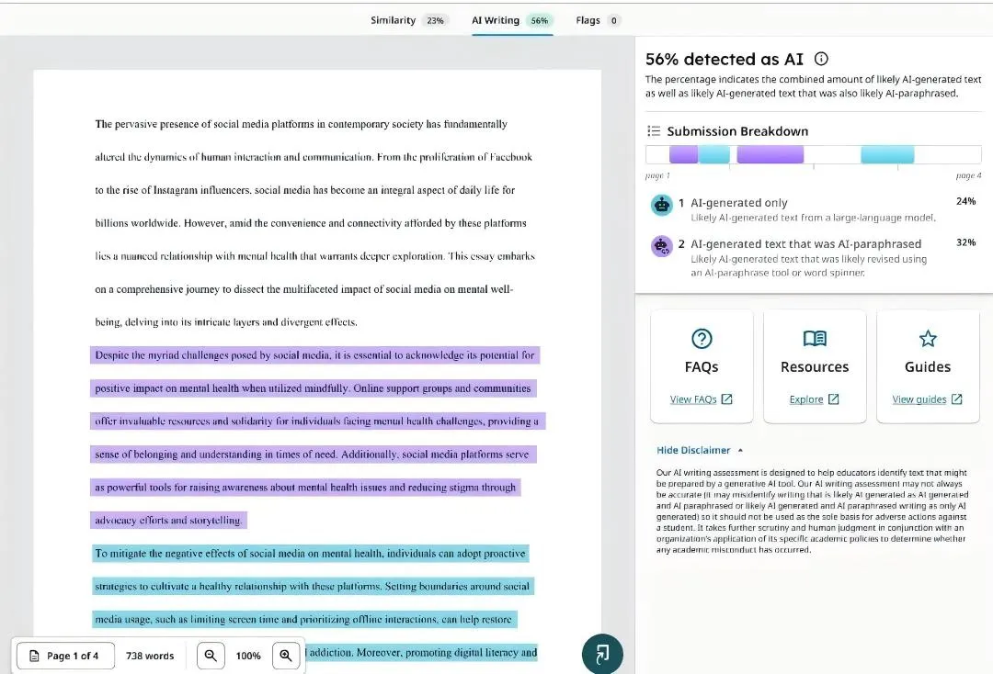This screenshot has width=993, height=674.
Task: Click the 32% AI-paraphrased value
Action: pyautogui.click(x=965, y=242)
